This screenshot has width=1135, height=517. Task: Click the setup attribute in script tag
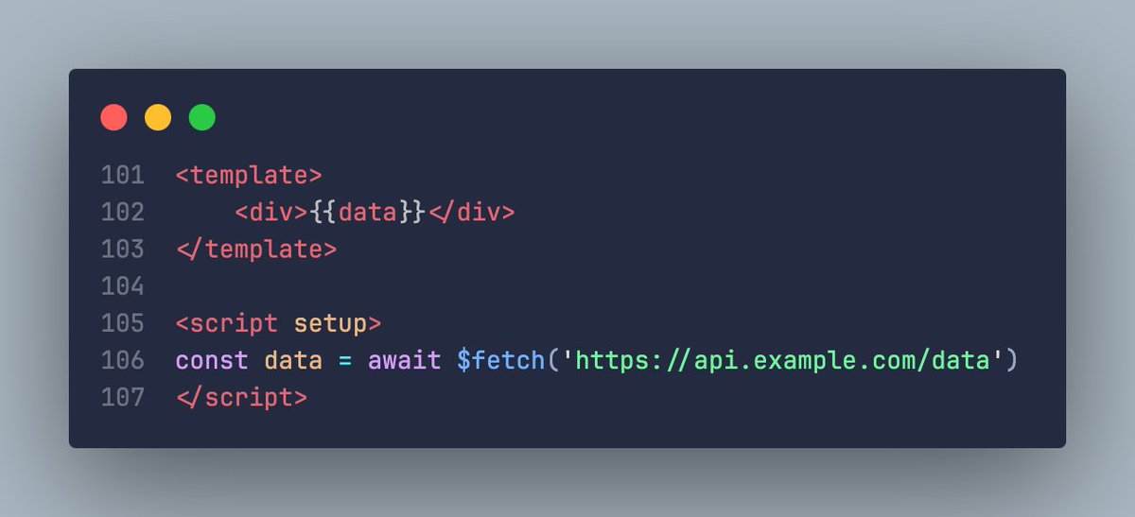(x=330, y=323)
